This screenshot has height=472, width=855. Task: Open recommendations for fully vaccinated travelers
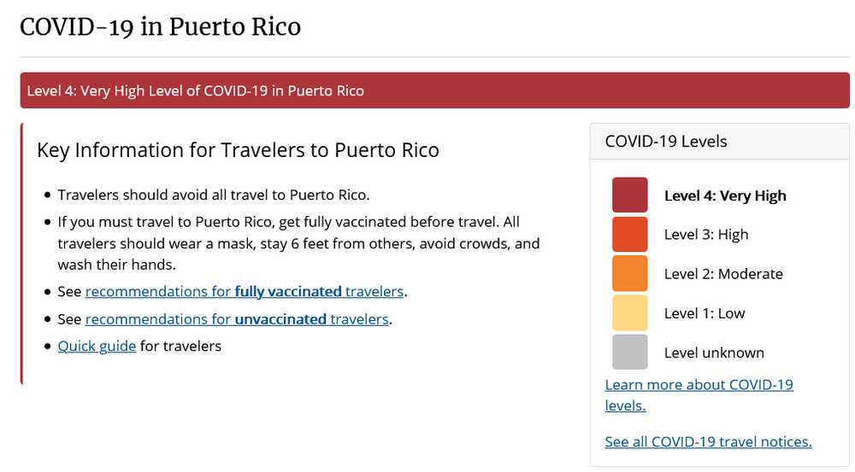pyautogui.click(x=244, y=291)
